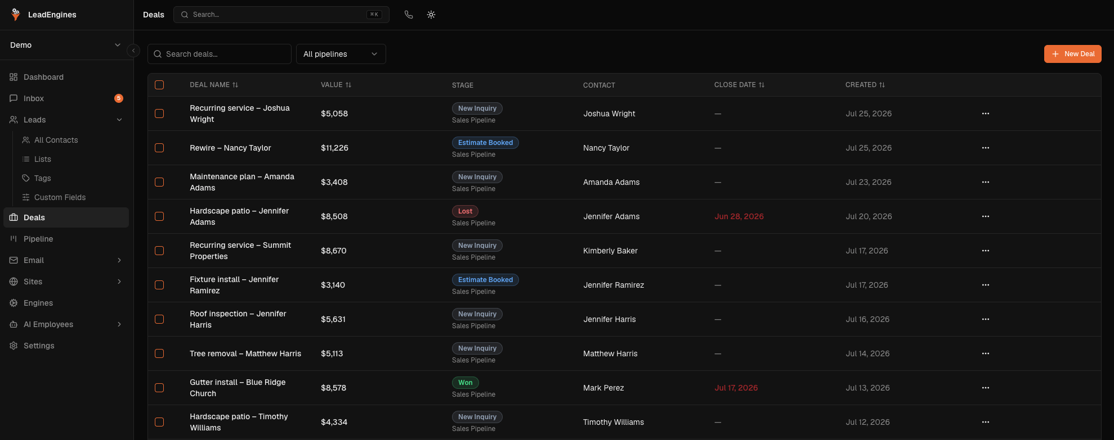Expand the AI Employees submenu

click(x=119, y=324)
